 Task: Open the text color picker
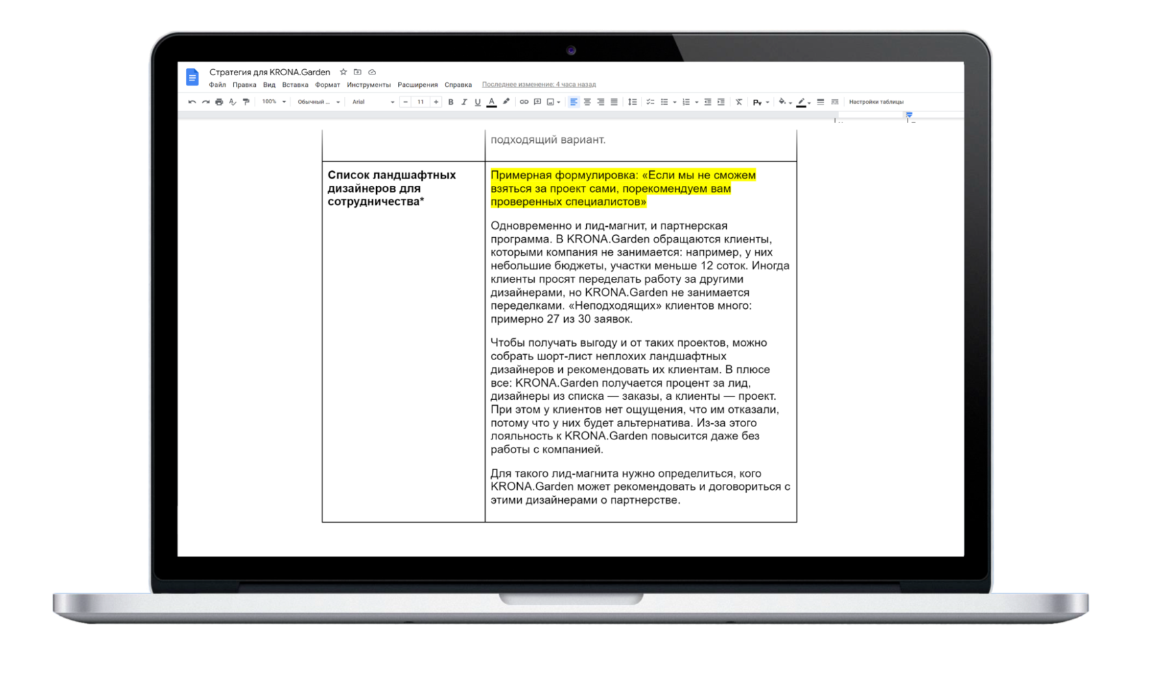tap(492, 102)
